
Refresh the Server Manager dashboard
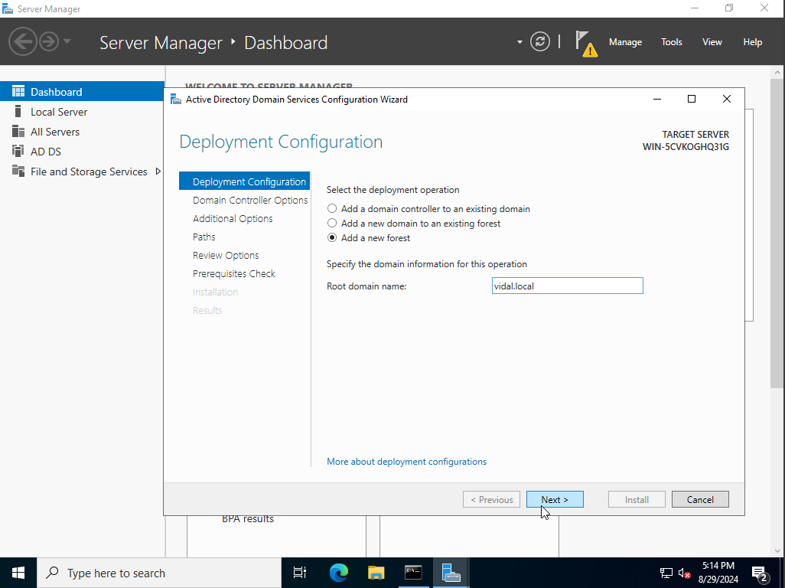coord(539,41)
